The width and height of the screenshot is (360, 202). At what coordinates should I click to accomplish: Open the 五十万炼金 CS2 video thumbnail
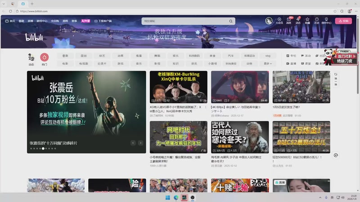coord(301,137)
